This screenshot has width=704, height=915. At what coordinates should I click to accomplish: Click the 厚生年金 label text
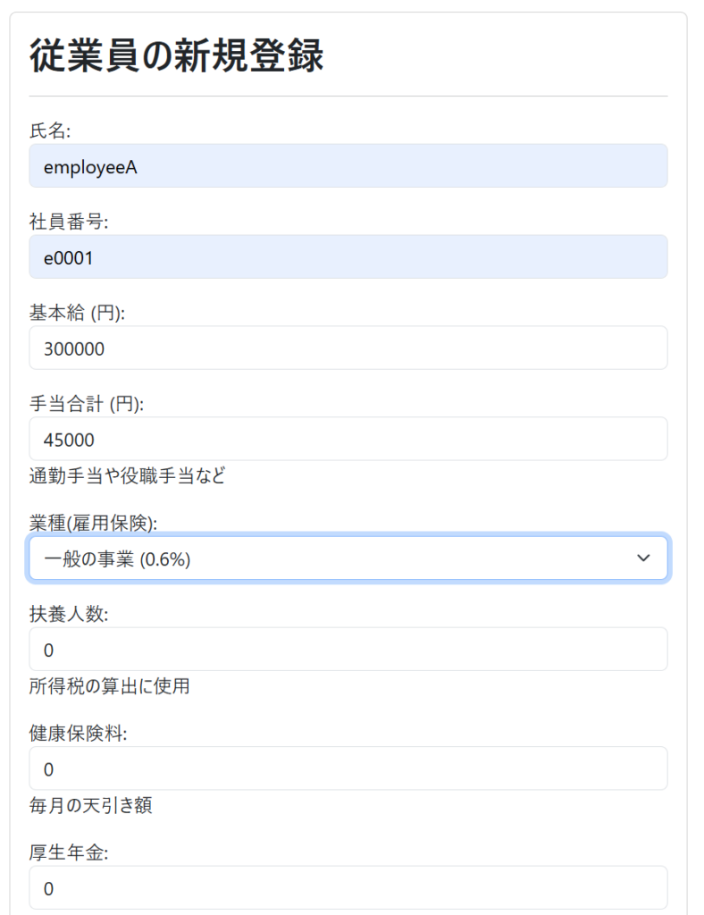click(x=69, y=853)
